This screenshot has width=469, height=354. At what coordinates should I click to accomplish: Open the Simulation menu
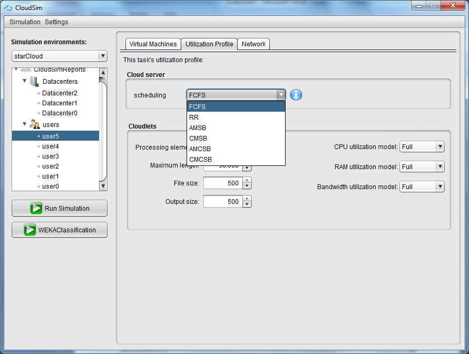(25, 22)
